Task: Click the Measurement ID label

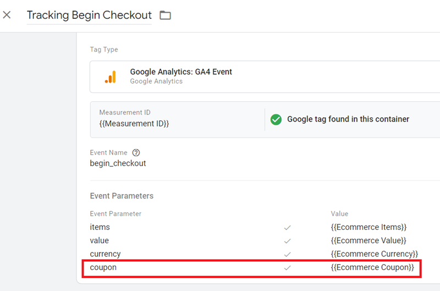Action: (125, 113)
